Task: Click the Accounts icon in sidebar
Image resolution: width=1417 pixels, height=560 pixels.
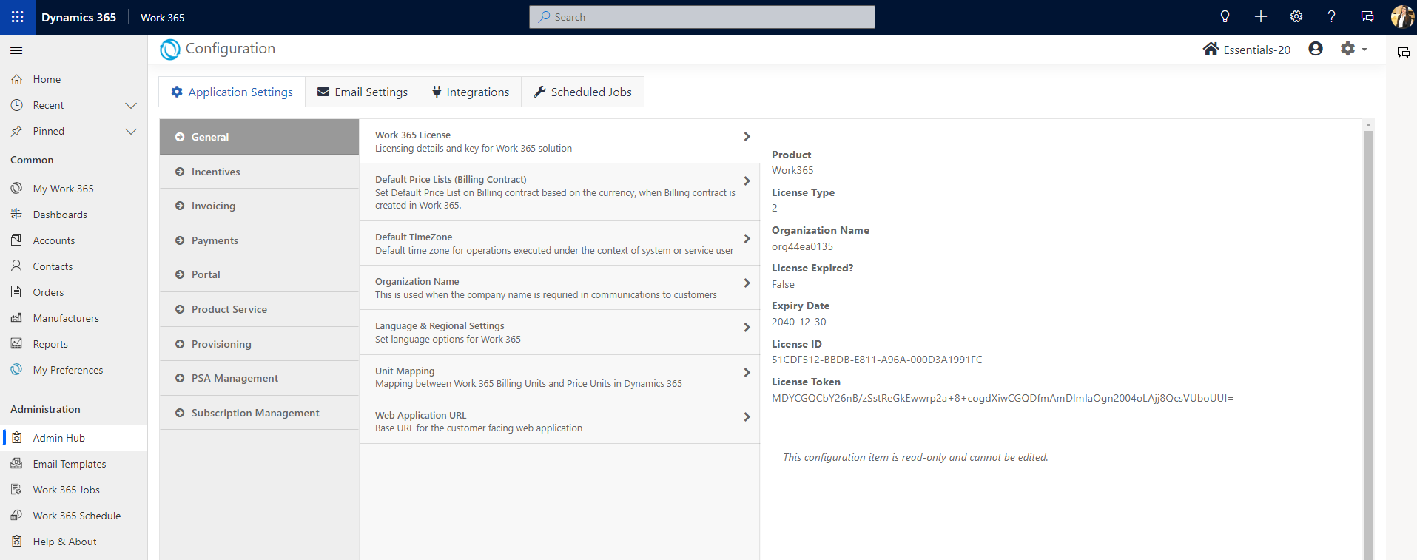Action: (x=16, y=240)
